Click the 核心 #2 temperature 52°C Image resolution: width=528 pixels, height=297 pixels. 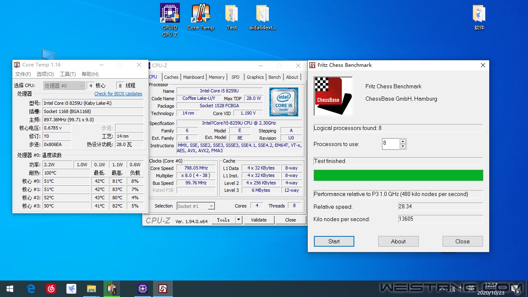coord(67,198)
